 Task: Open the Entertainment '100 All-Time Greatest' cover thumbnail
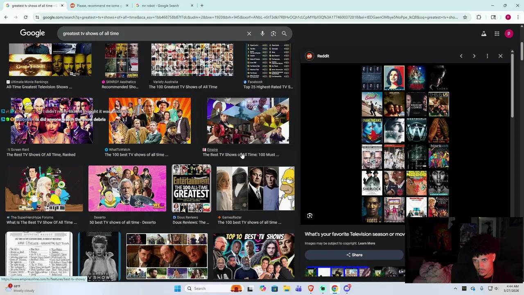point(191,188)
